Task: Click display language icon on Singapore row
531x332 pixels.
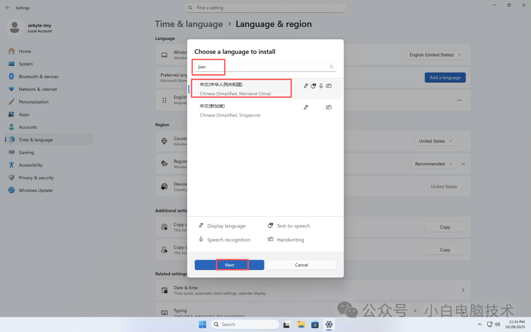Action: point(306,107)
